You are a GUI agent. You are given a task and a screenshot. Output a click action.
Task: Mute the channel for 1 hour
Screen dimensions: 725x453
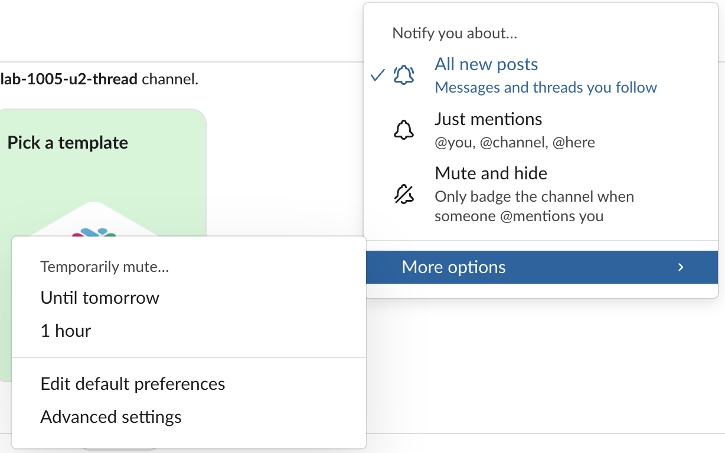point(189,331)
